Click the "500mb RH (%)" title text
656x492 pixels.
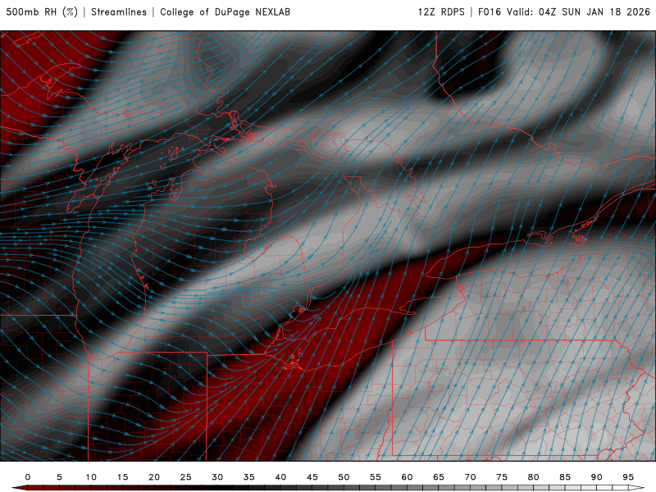pyautogui.click(x=42, y=11)
